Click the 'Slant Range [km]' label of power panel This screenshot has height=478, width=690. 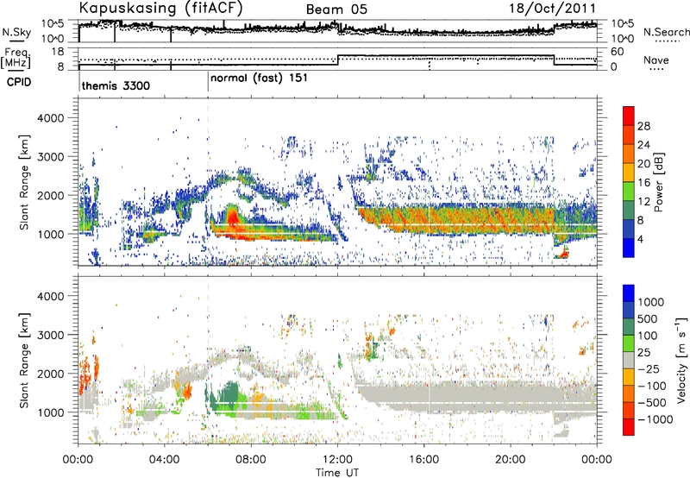pyautogui.click(x=24, y=182)
